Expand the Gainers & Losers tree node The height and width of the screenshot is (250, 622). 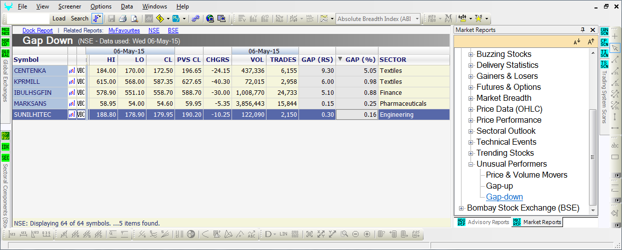(470, 76)
